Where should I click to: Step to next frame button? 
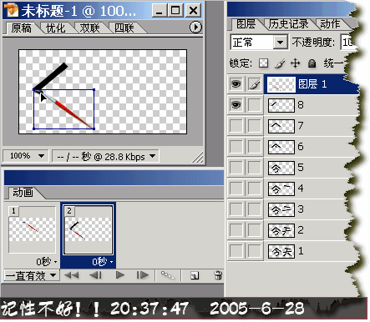coord(143,275)
